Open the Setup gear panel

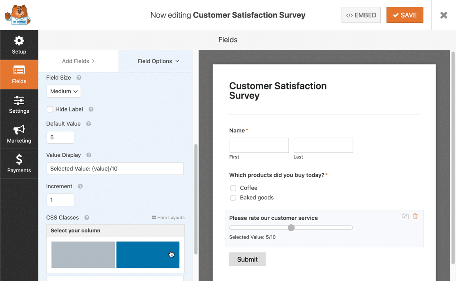point(19,45)
